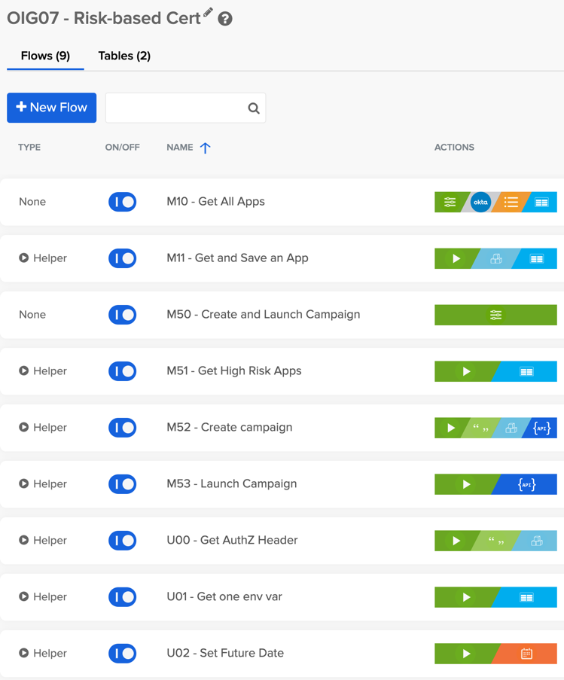The width and height of the screenshot is (564, 680).
Task: Click the orange list icon for M10
Action: click(x=511, y=202)
